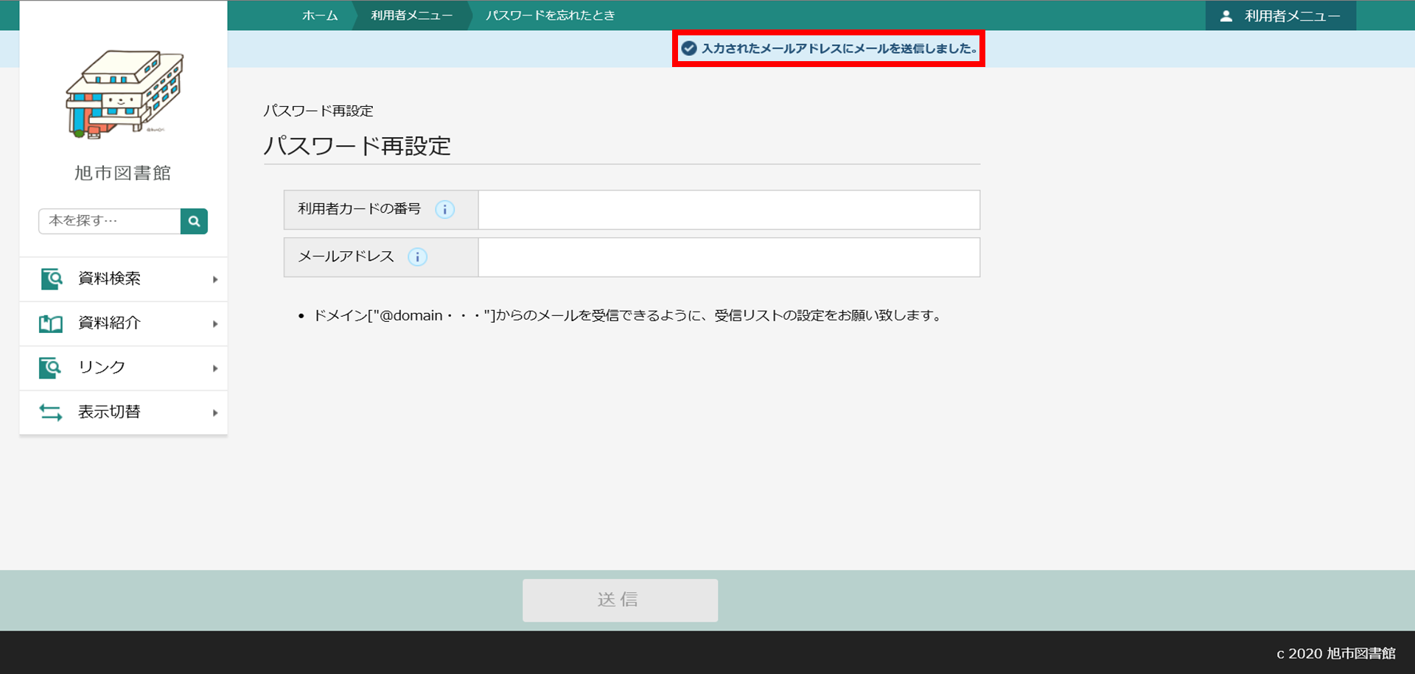This screenshot has width=1415, height=674.
Task: Focus the 利用者カードの番号 input field
Action: tap(728, 210)
